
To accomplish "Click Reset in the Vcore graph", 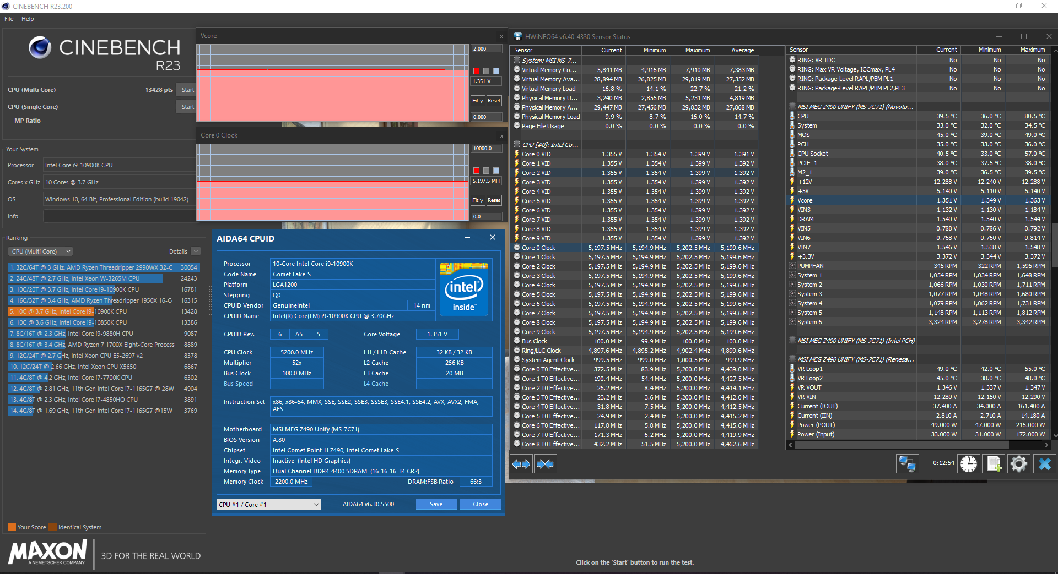I will pos(494,101).
